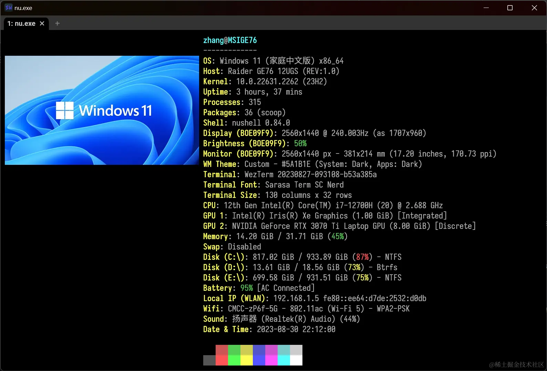Click the 'Brightness (BOE09F9): 50%' line

(x=255, y=144)
